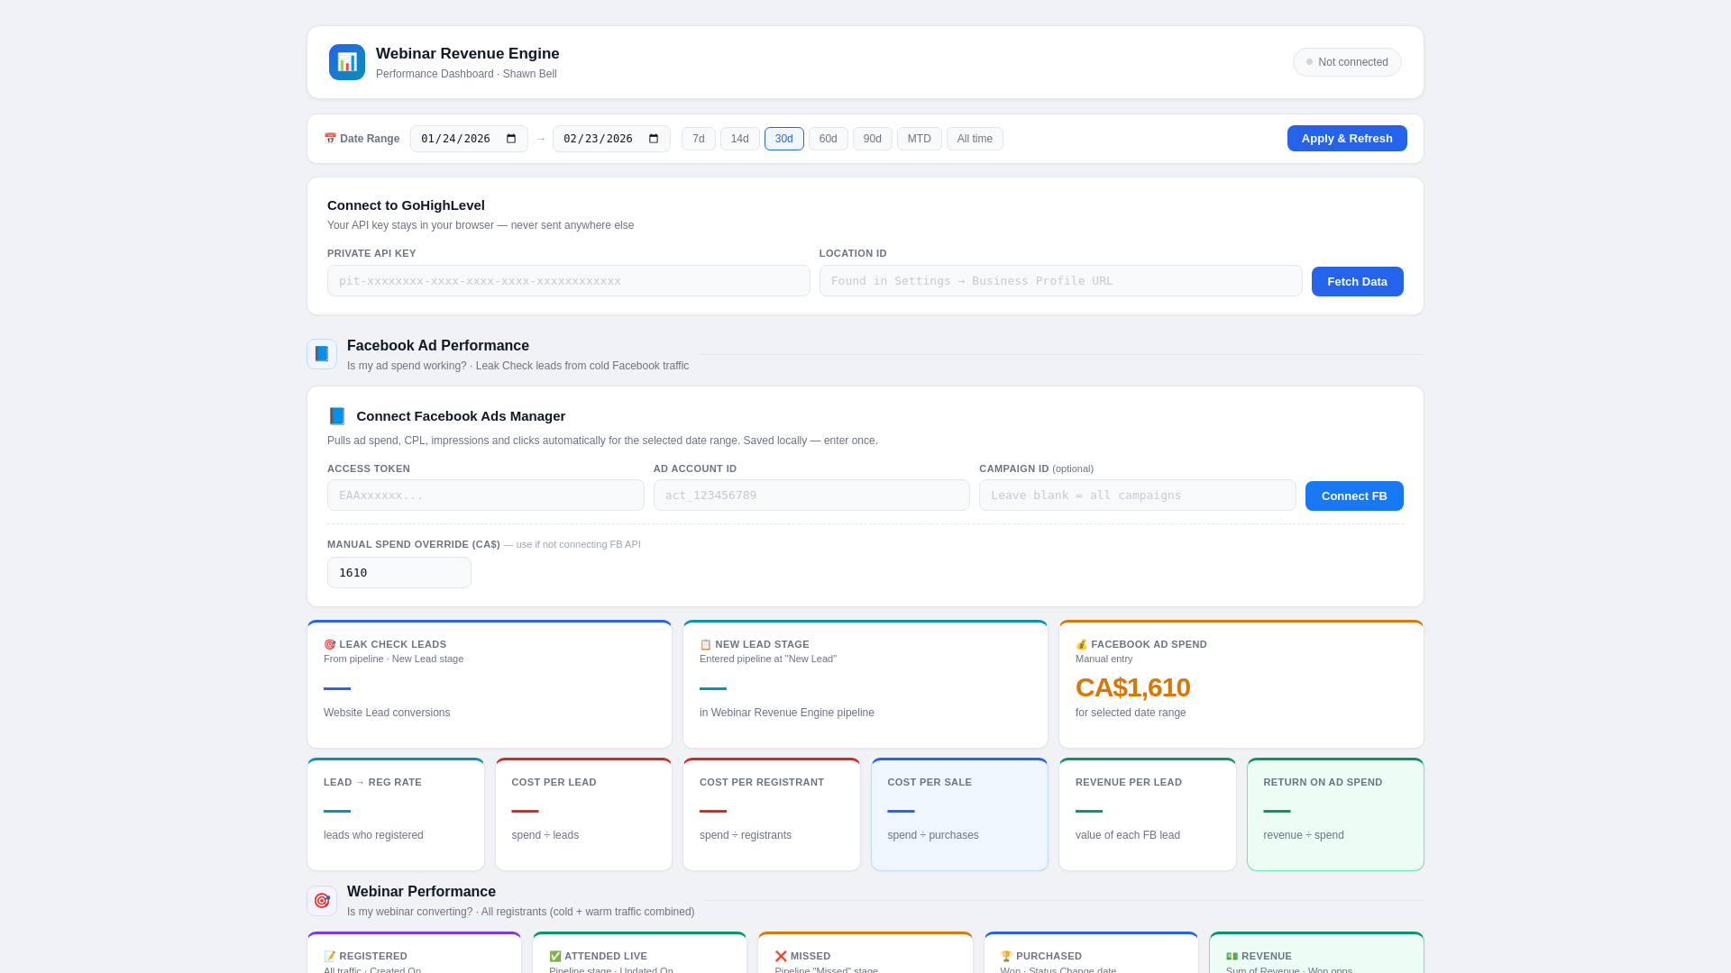This screenshot has height=973, width=1731.
Task: Click the CA$1,610 Facebook ad spend value
Action: (x=1132, y=688)
